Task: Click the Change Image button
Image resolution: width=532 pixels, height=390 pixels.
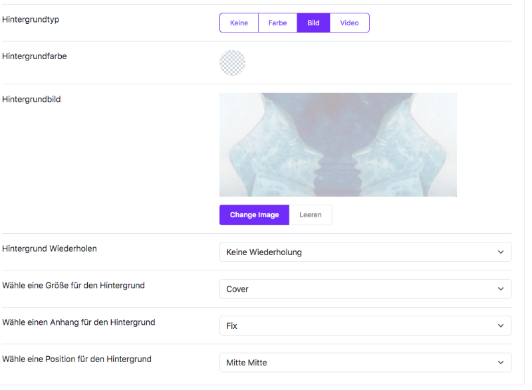Action: tap(254, 215)
